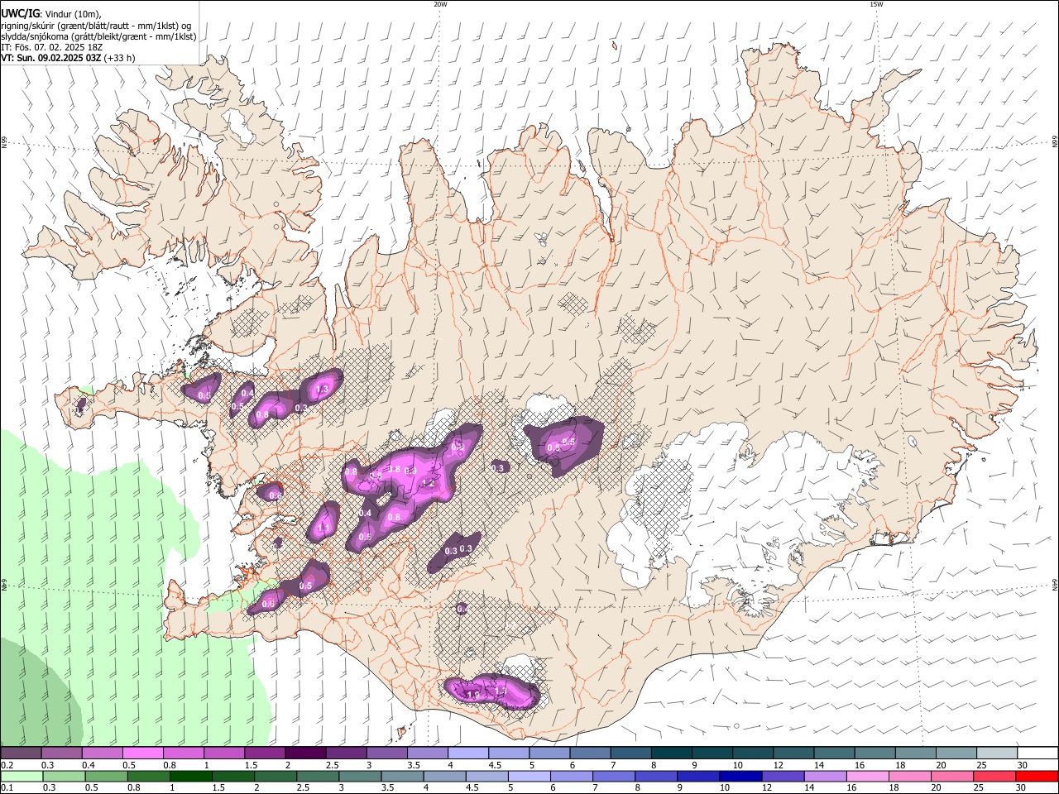Click the 'rigning/skúrir' legend description line
Image resolution: width=1059 pixels, height=794 pixels.
[96, 25]
